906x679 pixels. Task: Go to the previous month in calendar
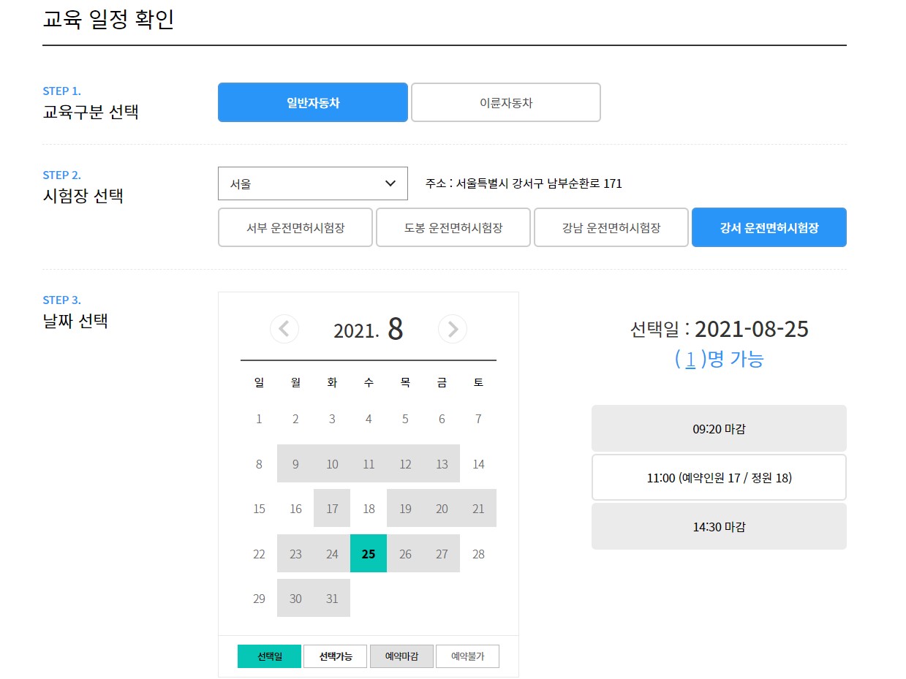point(284,329)
